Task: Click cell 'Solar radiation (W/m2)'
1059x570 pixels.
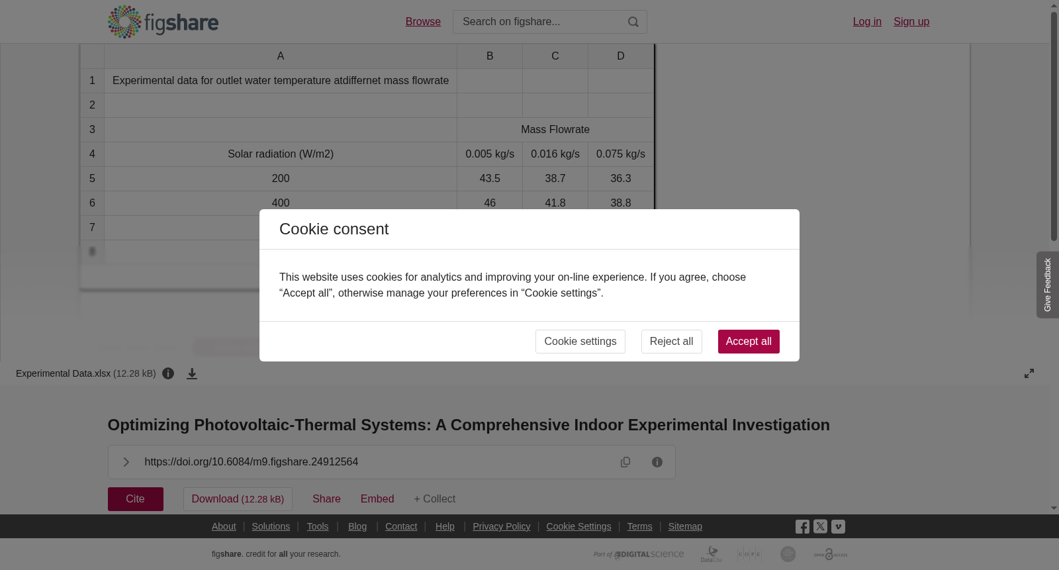Action: 281,154
